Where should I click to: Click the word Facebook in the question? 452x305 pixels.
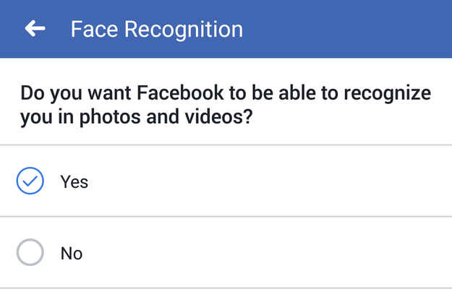click(180, 93)
